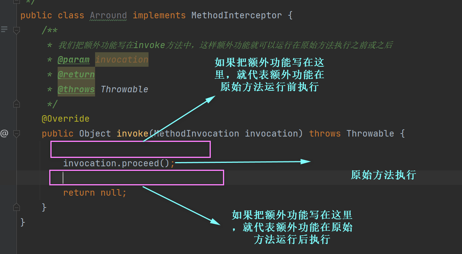
Task: Click the fold marker at the invoke method's closing brace
Action: coord(16,207)
